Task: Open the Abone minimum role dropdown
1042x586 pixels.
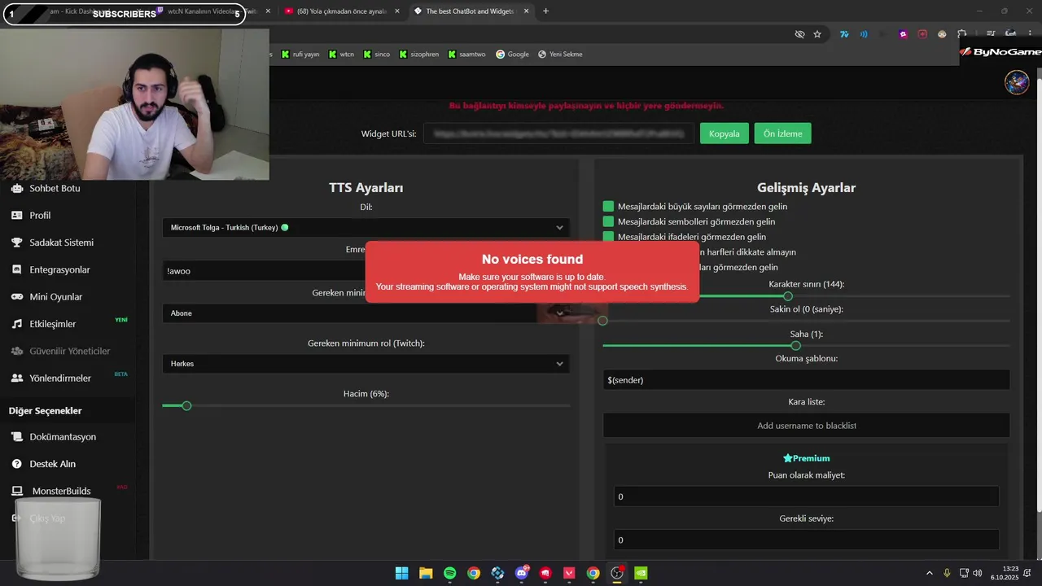Action: tap(366, 313)
